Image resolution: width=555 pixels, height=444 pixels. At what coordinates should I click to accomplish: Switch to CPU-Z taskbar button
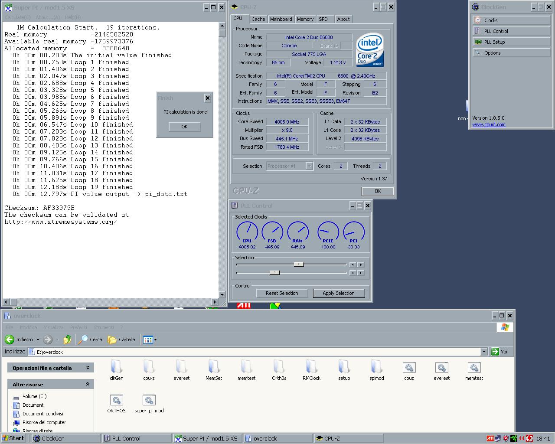click(x=349, y=438)
